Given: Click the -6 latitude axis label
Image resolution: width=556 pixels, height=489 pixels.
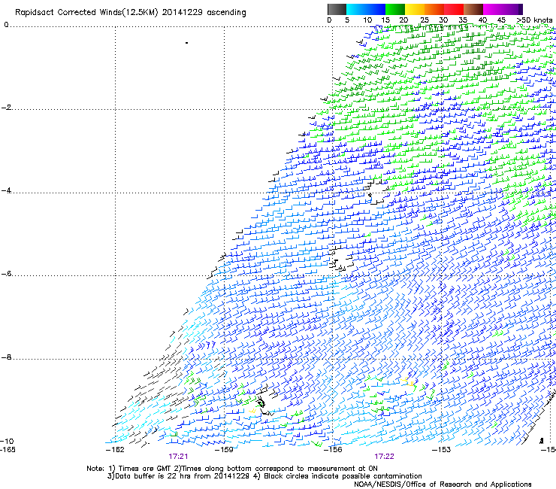Looking at the screenshot, I should coord(7,274).
